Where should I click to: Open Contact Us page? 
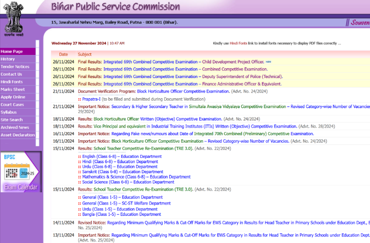18,74
